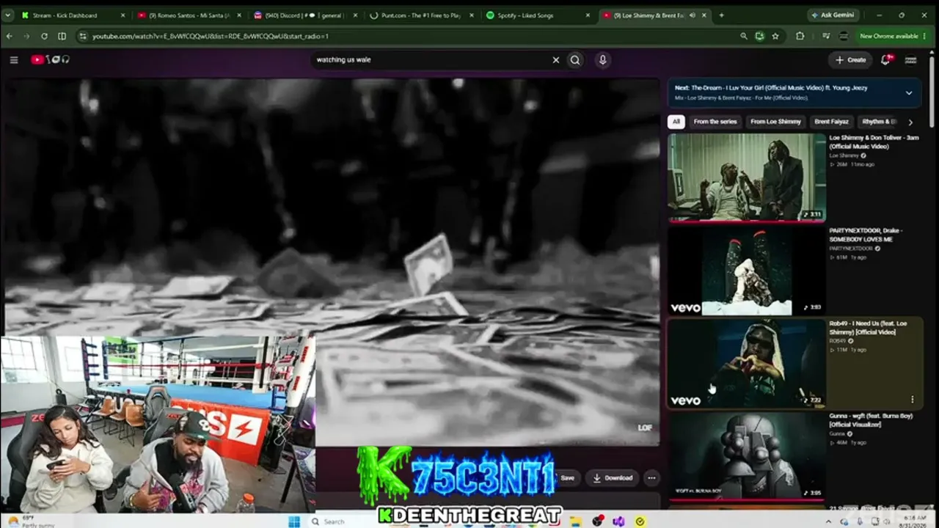Focus the YouTube search box
Viewport: 939px width, 528px height.
tap(431, 60)
